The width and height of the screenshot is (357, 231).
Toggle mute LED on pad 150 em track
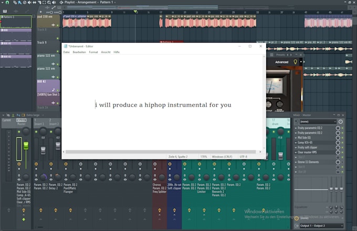coord(58,25)
